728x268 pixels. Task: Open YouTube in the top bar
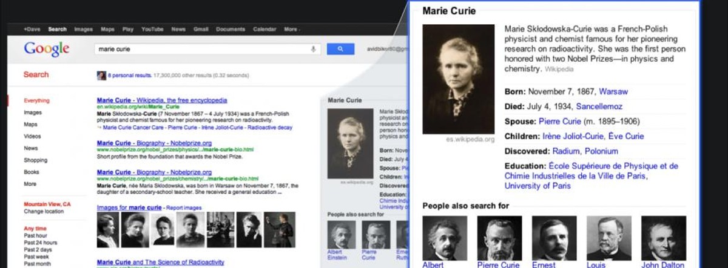tap(152, 29)
